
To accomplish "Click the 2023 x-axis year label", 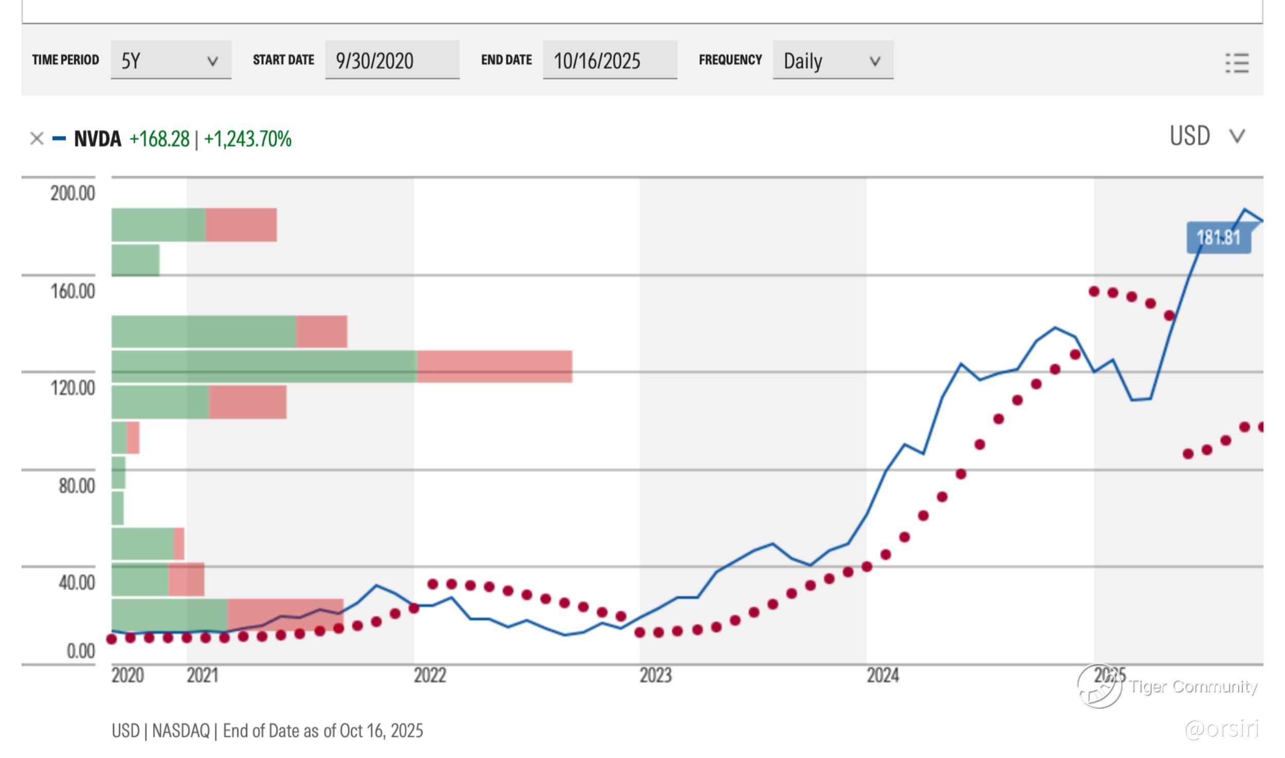I will 655,675.
